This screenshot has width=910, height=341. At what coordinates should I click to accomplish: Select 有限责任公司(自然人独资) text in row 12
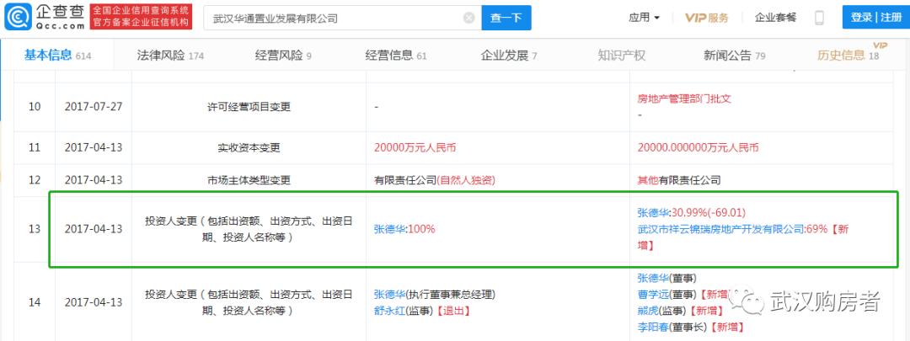tap(434, 180)
